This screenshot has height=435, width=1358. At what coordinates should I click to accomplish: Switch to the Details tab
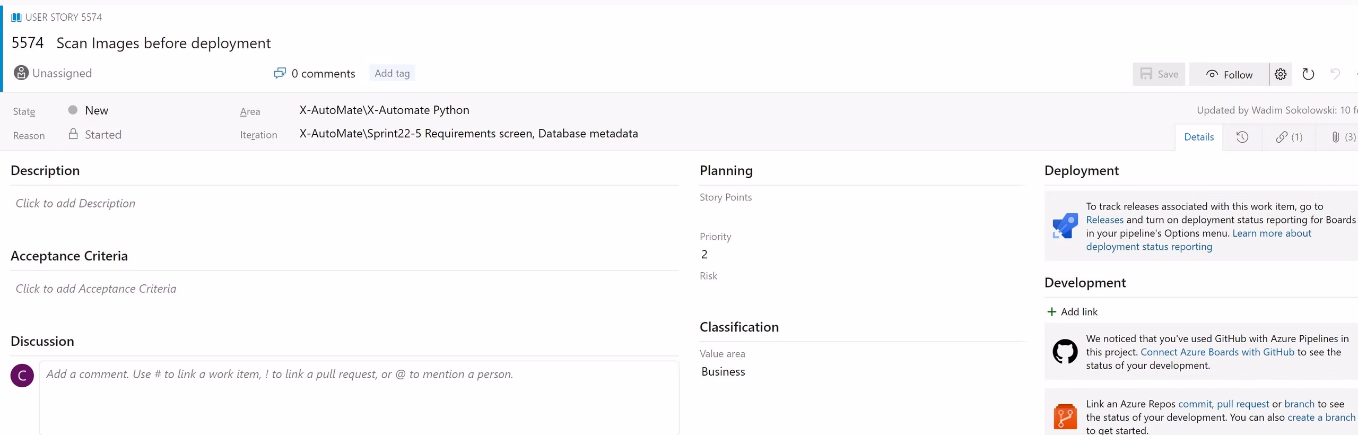(x=1199, y=137)
